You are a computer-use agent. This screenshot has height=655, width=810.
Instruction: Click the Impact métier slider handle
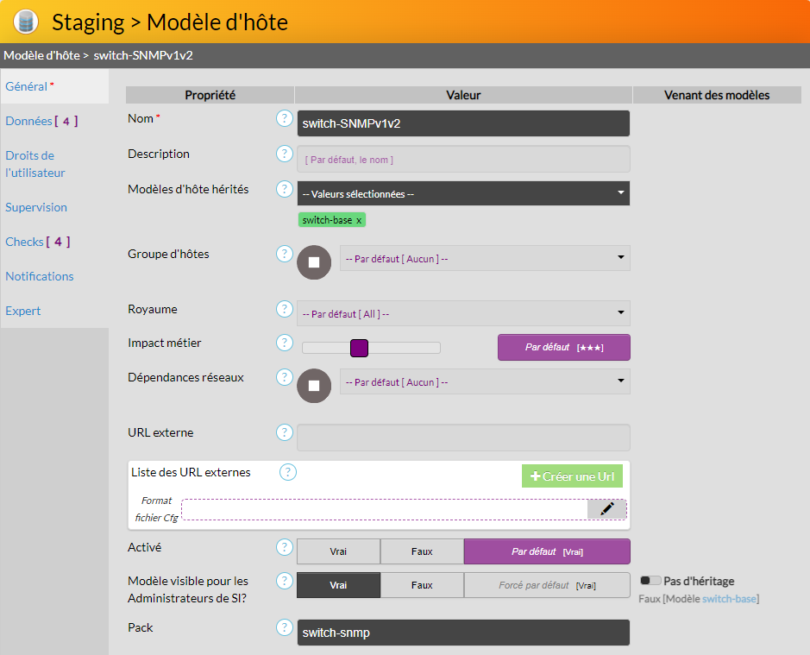pyautogui.click(x=360, y=348)
